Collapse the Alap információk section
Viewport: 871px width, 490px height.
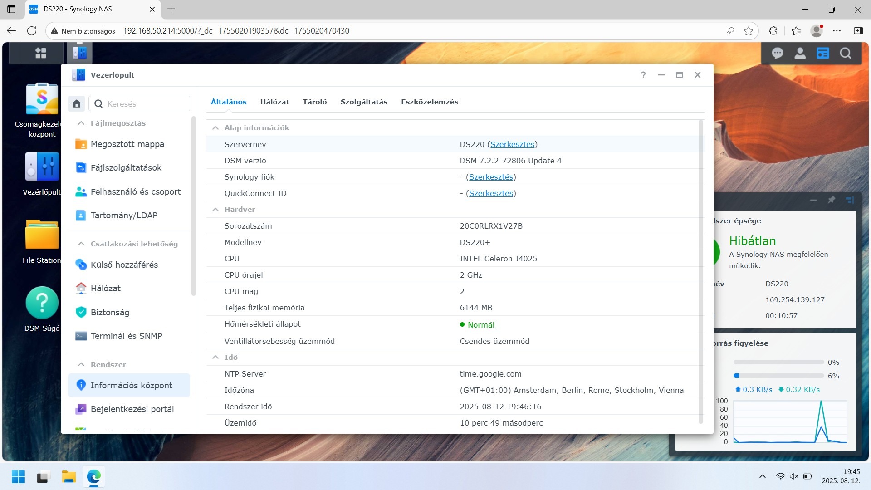click(x=215, y=128)
